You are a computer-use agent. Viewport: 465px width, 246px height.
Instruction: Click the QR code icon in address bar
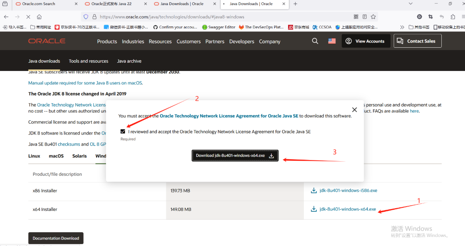pyautogui.click(x=356, y=17)
